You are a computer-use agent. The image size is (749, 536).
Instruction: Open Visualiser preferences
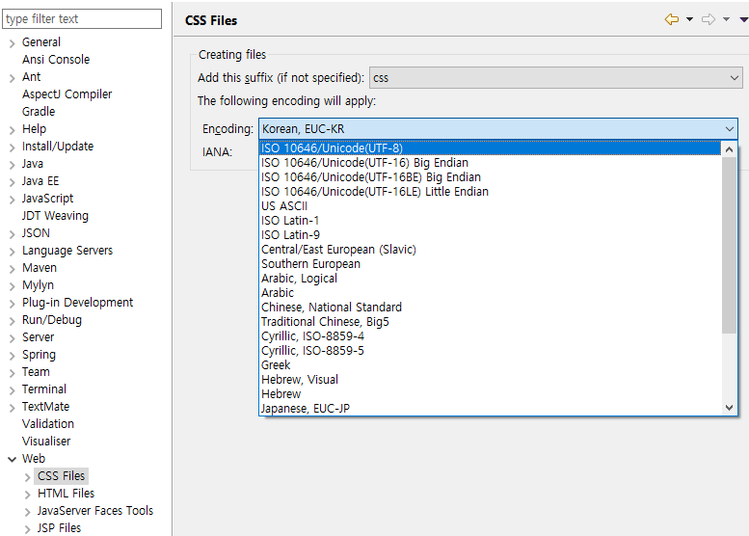tap(46, 441)
